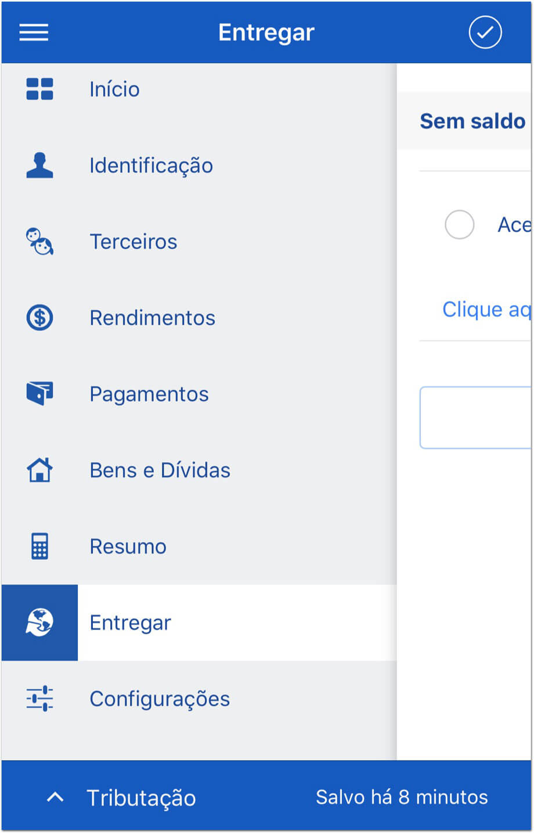
Task: Open the Rendimentos dollar icon
Action: 39,318
